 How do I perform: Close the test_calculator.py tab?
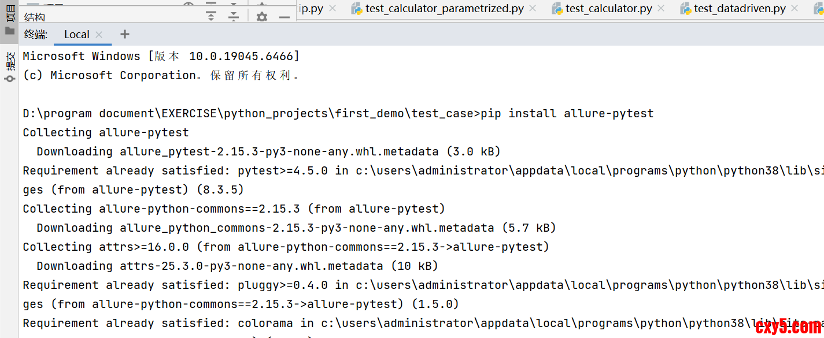661,8
